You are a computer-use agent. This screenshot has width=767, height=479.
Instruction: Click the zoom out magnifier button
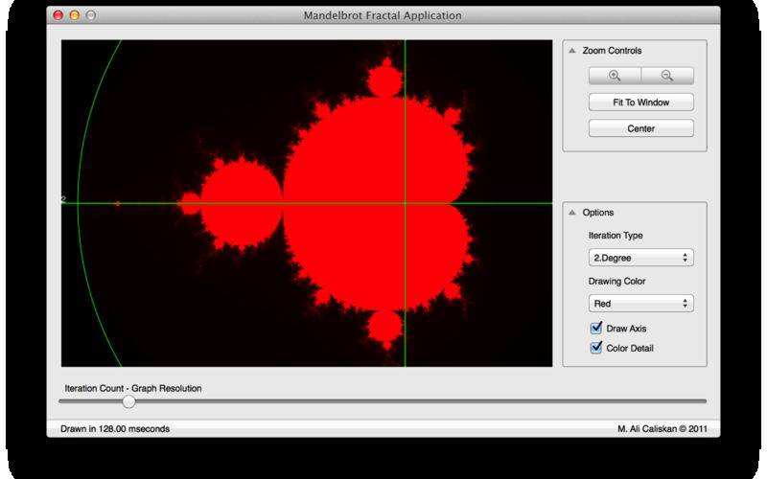tap(667, 76)
